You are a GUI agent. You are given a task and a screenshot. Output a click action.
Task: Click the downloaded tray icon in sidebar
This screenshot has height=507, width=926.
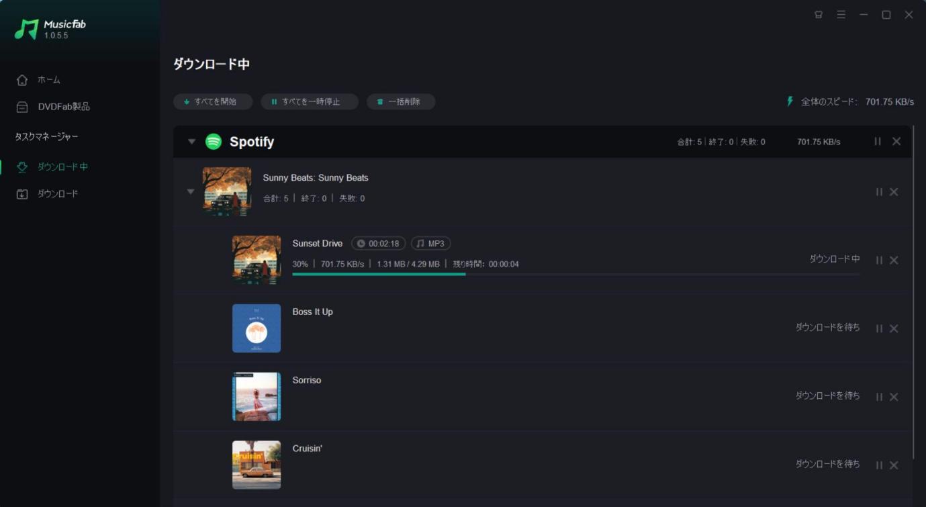(22, 194)
